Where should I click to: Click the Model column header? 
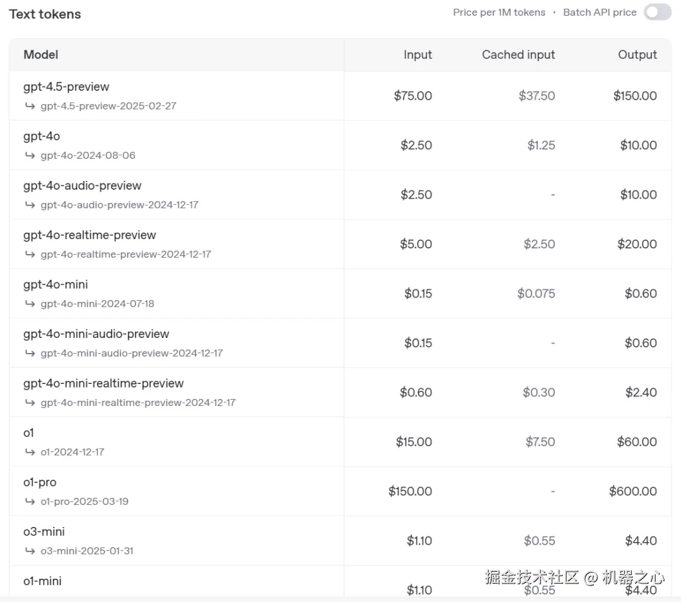click(x=41, y=55)
